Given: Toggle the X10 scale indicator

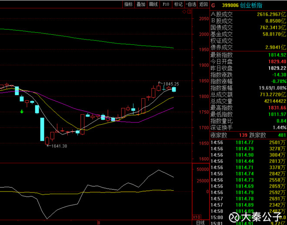Looking at the screenshot, I should click(196, 217).
